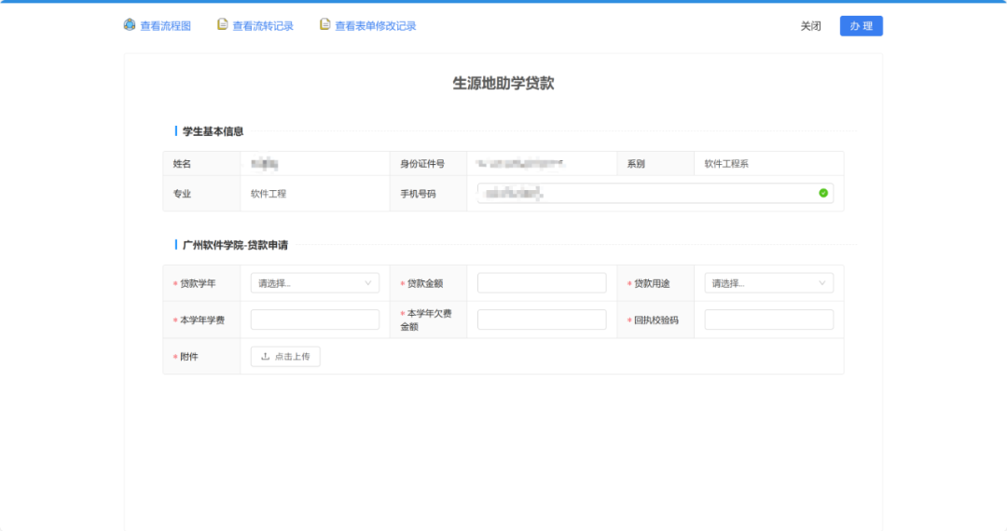The height and width of the screenshot is (531, 1007).
Task: Click the chevron arrow in 贷款学年 selector
Action: pos(368,283)
